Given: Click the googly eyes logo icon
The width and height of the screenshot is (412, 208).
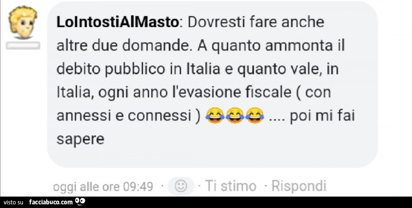Looking at the screenshot, I should coord(80,202).
